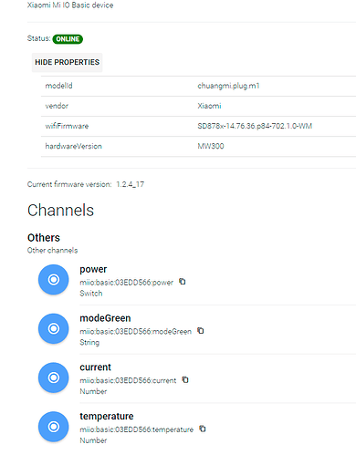
Task: Click the power channel circle icon
Action: pos(54,279)
